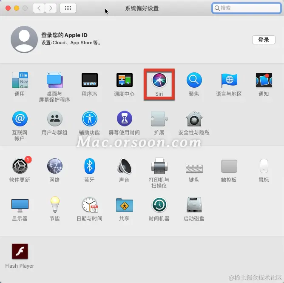Image resolution: width=284 pixels, height=283 pixels.
Task: Click the yellow minimize window button
Action: point(17,8)
